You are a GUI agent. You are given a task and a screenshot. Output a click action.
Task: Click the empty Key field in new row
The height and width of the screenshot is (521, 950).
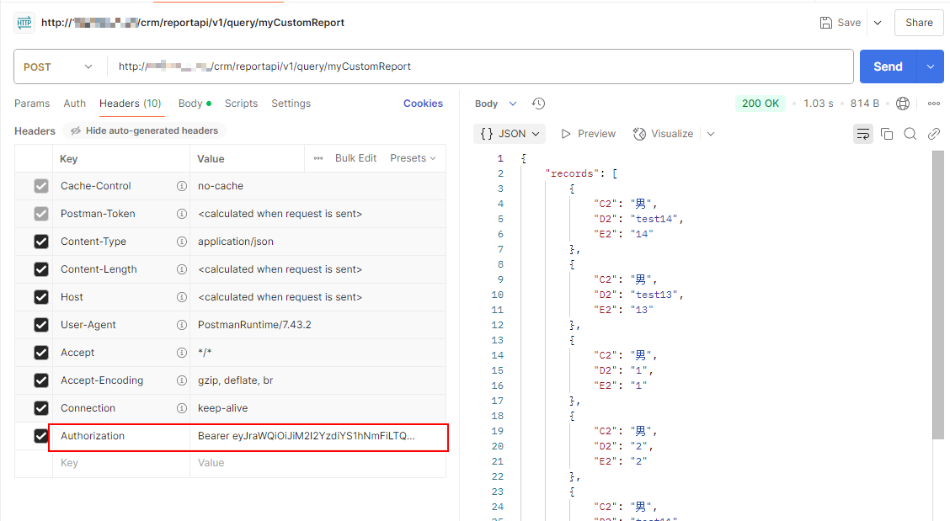click(121, 464)
